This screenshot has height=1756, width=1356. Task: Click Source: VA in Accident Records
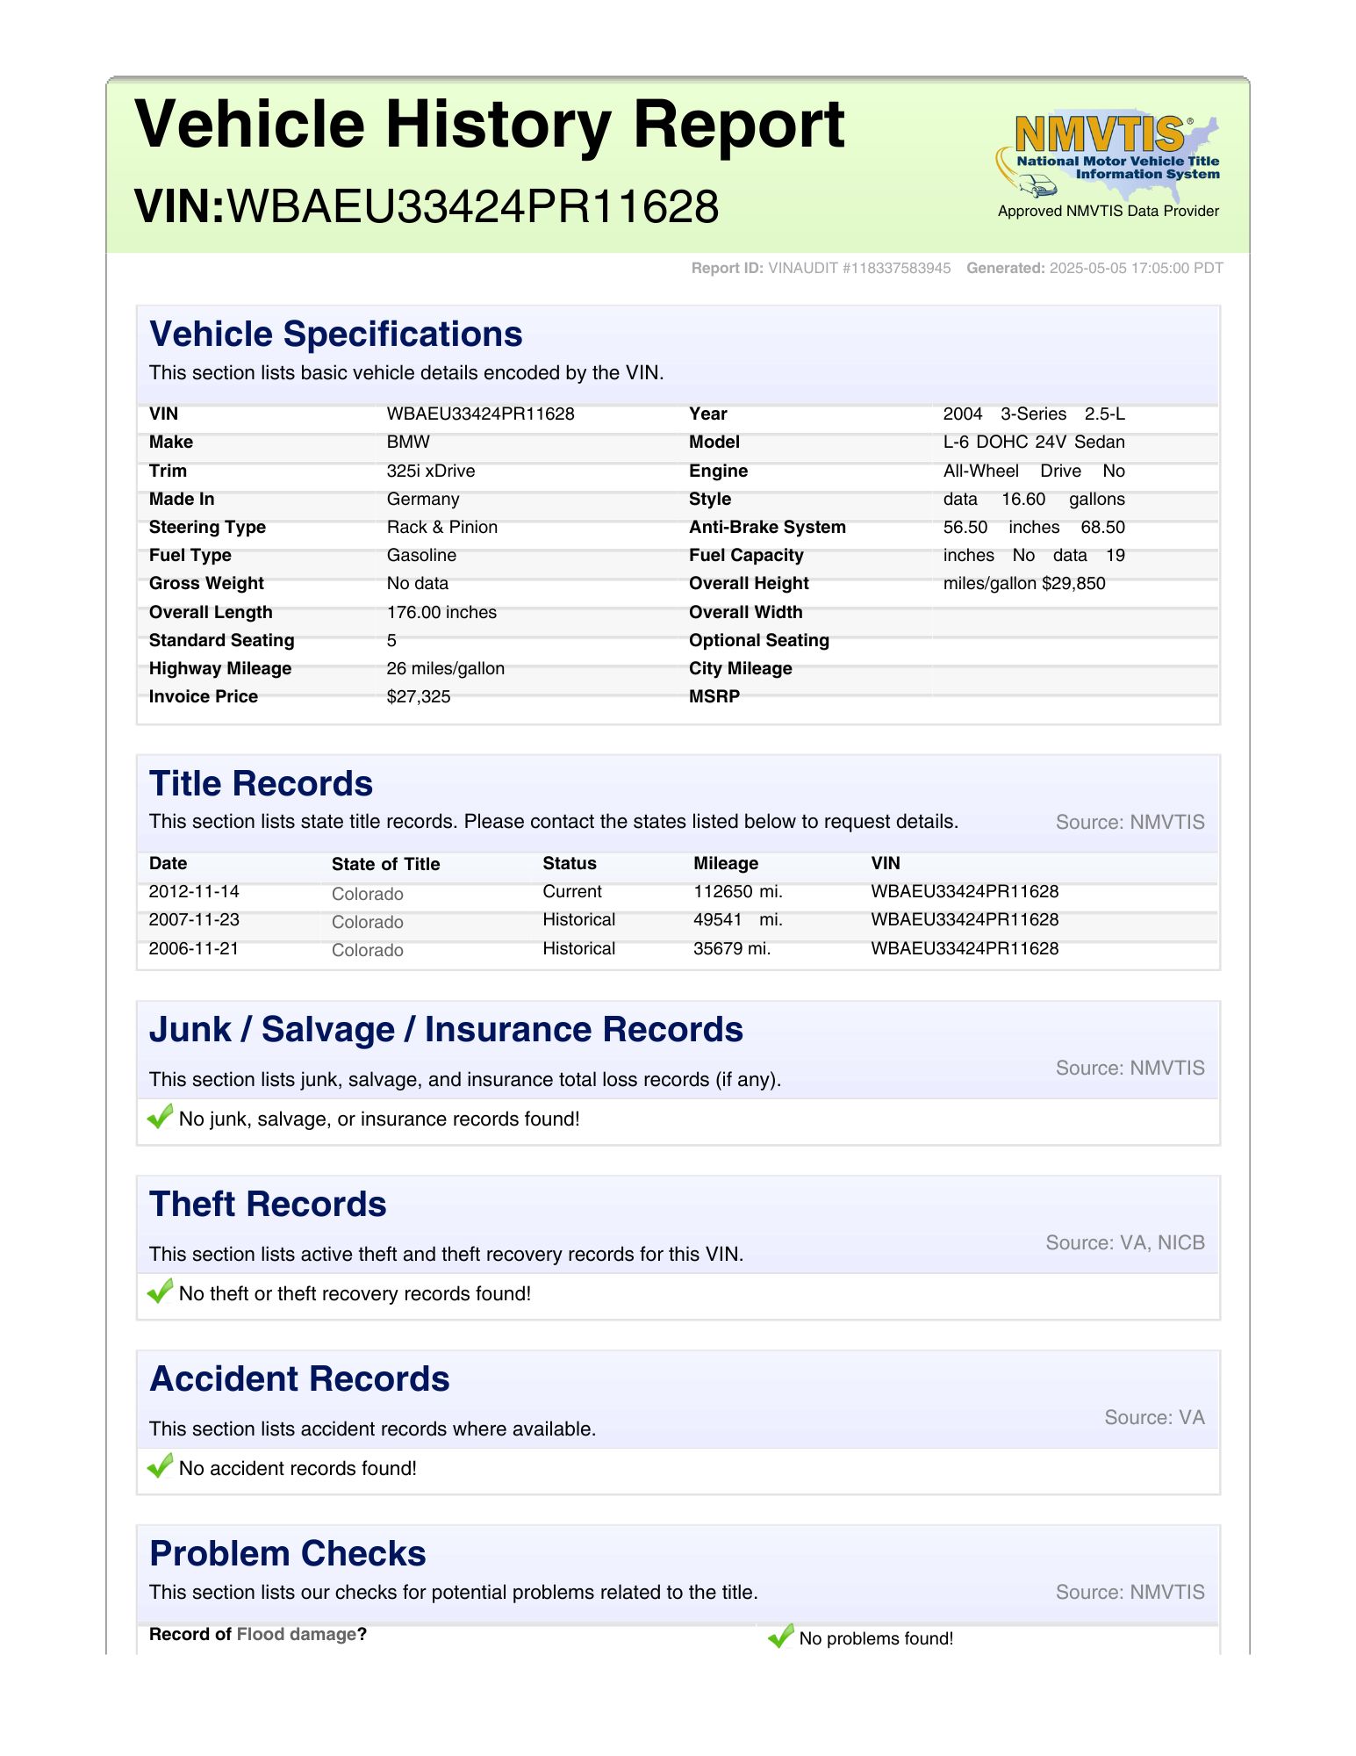[x=1154, y=1417]
